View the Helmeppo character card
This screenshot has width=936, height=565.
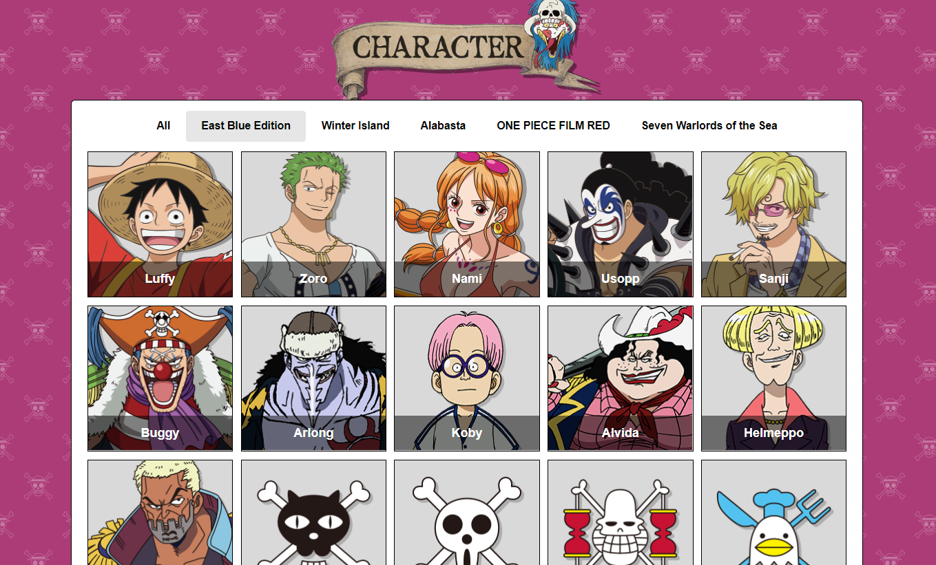773,379
